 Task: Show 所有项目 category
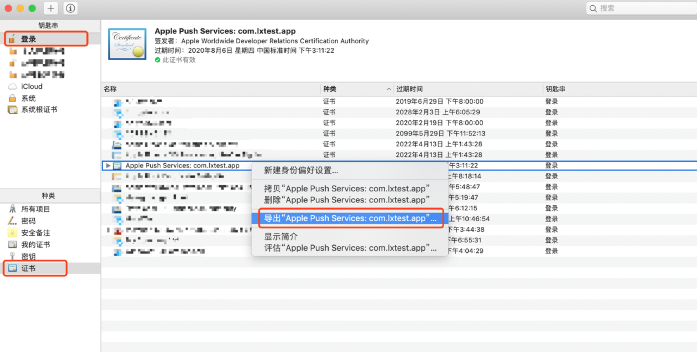36,209
